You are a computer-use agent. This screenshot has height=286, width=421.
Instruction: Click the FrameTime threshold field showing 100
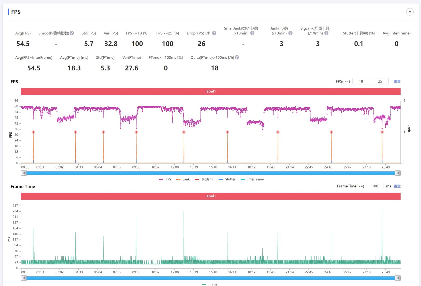click(375, 186)
